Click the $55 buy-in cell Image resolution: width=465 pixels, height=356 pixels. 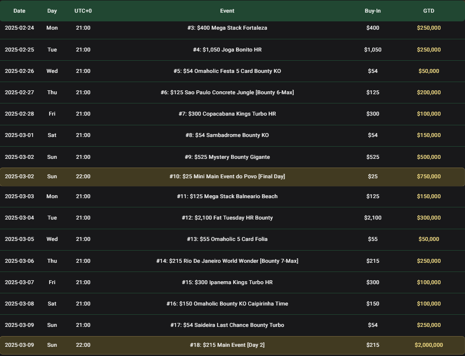coord(373,239)
